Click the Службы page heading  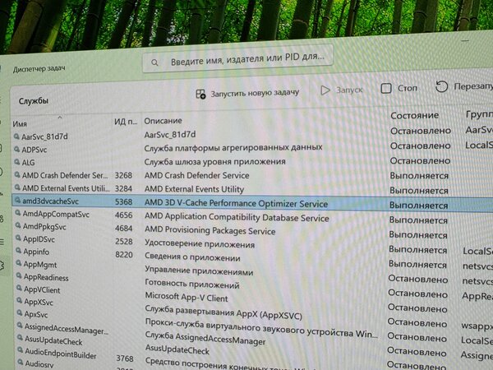[34, 101]
